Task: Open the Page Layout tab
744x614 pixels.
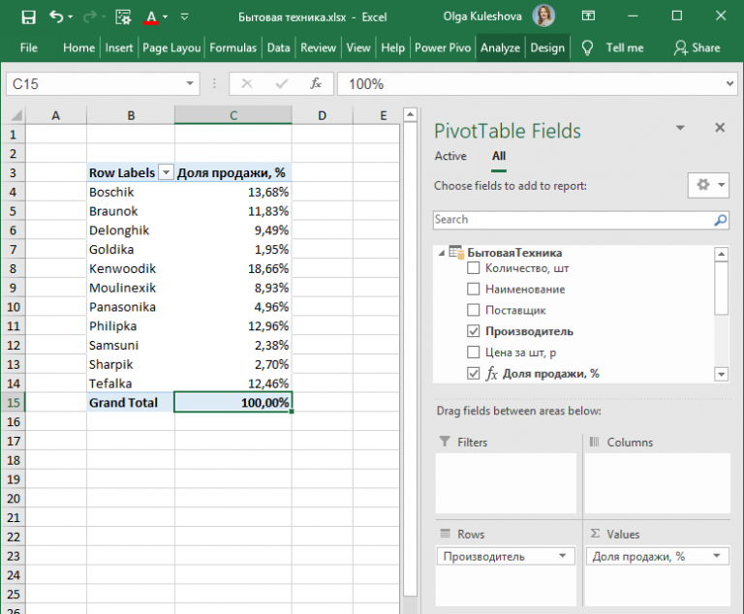Action: (171, 47)
